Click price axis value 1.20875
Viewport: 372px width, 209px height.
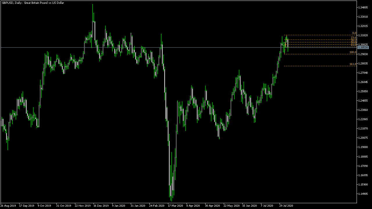[x=363, y=138]
